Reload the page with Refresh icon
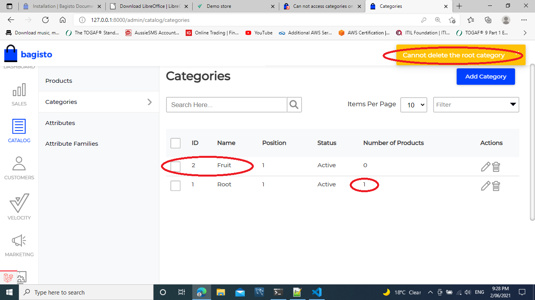535x300 pixels. 45,20
